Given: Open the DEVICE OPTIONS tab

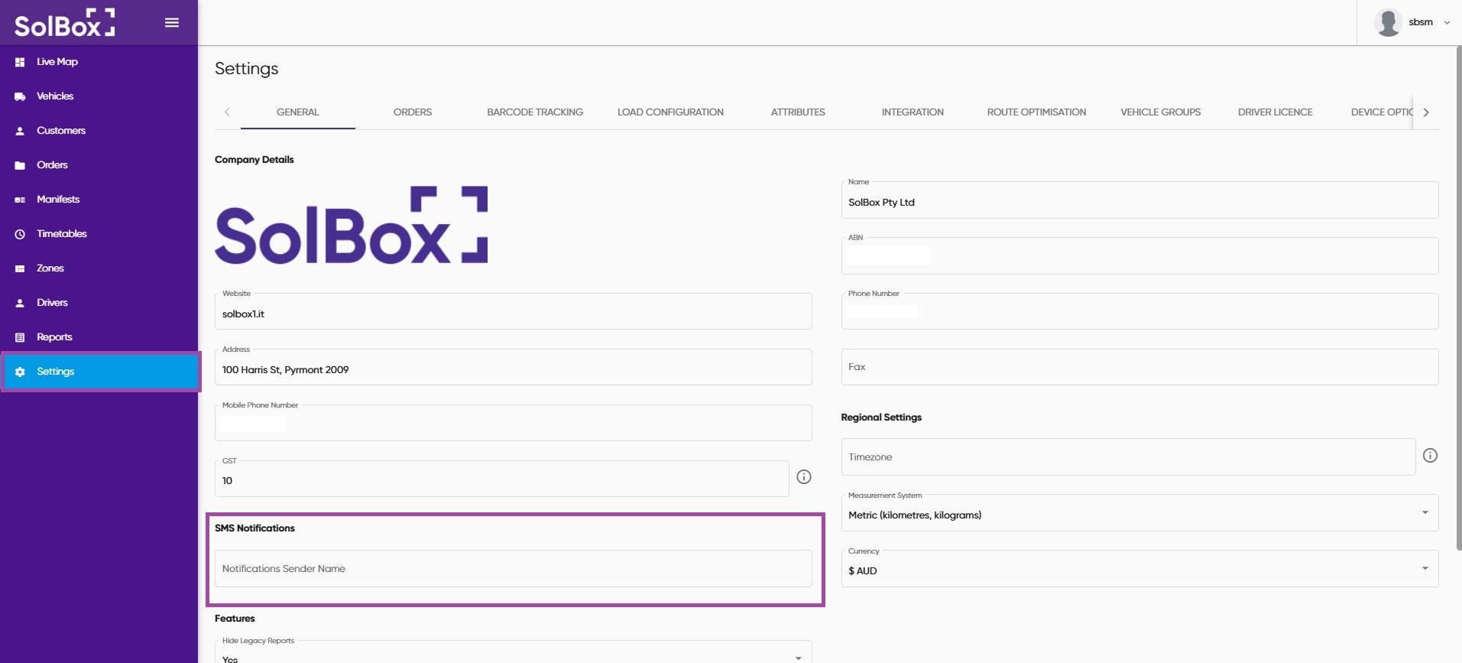Looking at the screenshot, I should (x=1381, y=112).
